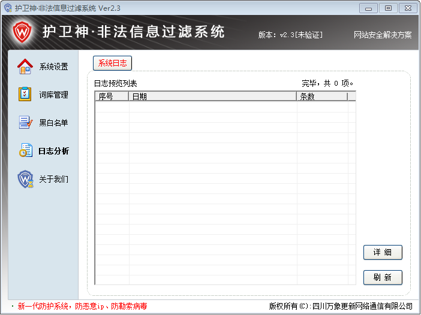Viewport: 421px width, 315px height.
Task: Click the 日志预览列表 label
Action: tap(116, 84)
